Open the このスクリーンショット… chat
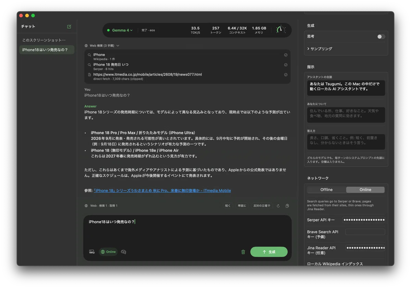Screen dimensions: 411x288 (47, 40)
